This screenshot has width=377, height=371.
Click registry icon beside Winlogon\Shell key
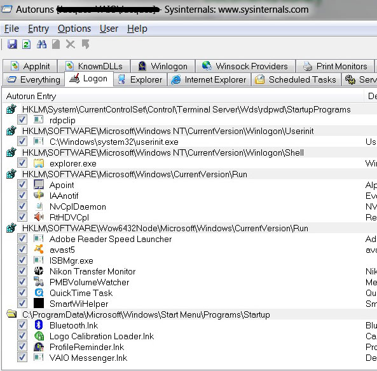(11, 152)
